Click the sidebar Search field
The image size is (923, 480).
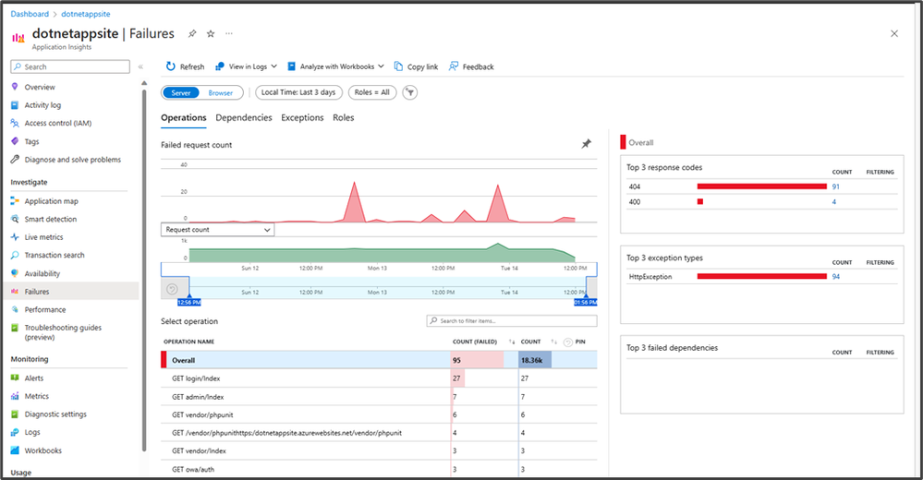(x=70, y=66)
